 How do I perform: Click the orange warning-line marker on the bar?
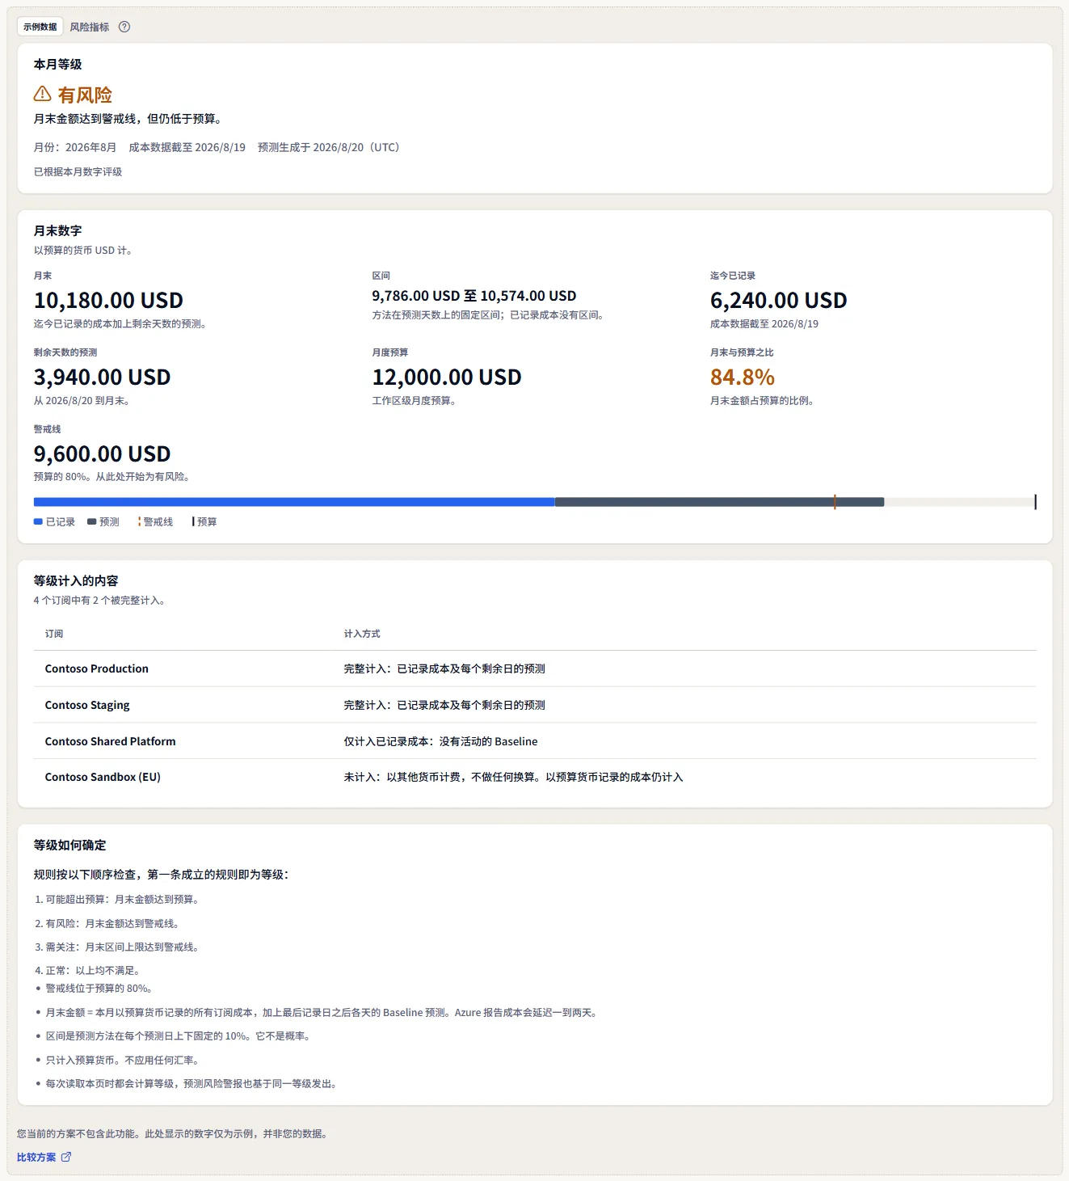(835, 502)
